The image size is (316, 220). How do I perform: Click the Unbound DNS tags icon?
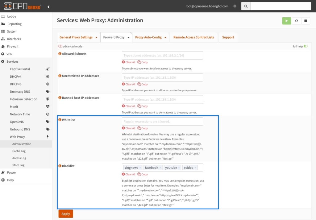click(48, 129)
